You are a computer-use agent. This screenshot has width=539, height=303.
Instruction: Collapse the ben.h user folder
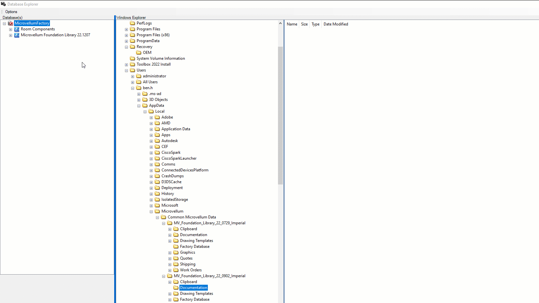coord(132,88)
